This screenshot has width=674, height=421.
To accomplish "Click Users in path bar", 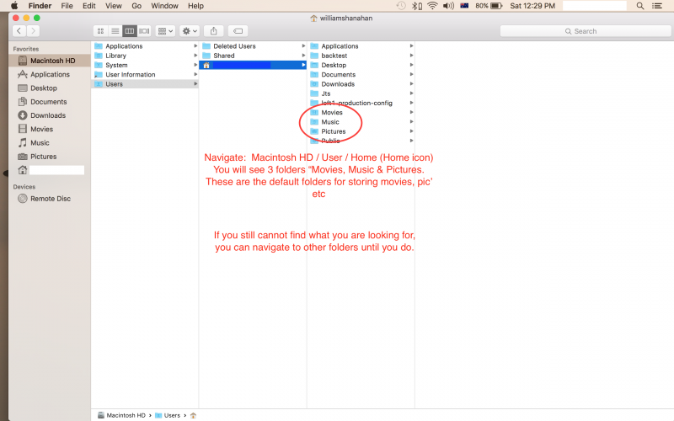I will coord(168,415).
